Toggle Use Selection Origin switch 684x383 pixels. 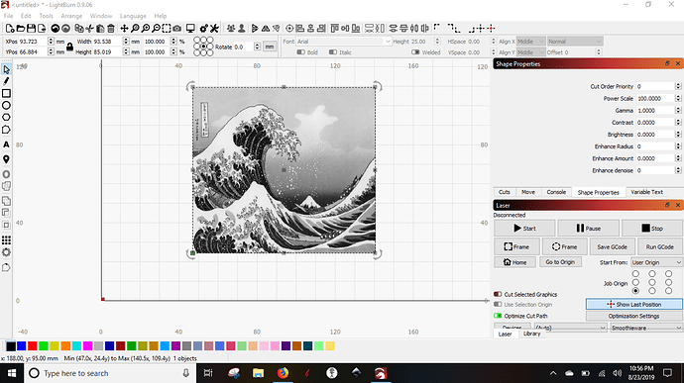click(x=498, y=305)
